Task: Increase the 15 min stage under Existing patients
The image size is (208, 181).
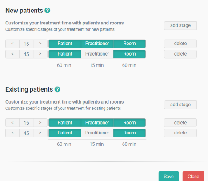Action: [x=40, y=123]
